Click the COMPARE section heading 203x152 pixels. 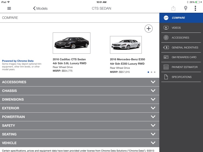(x=10, y=18)
